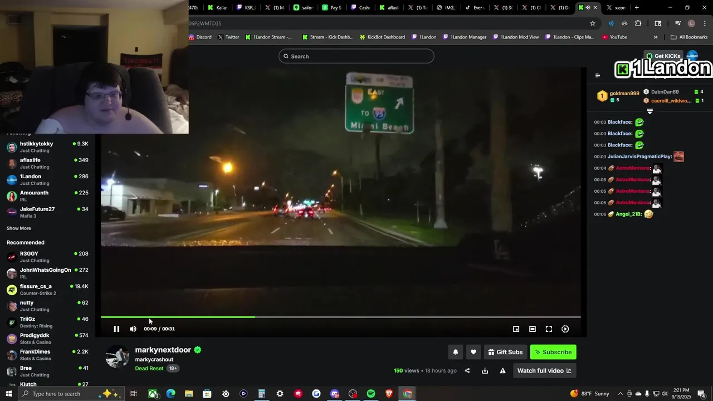
Task: Open Windows Start menu
Action: (x=9, y=394)
